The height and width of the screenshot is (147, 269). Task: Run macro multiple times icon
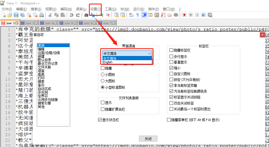pyautogui.click(x=203, y=15)
